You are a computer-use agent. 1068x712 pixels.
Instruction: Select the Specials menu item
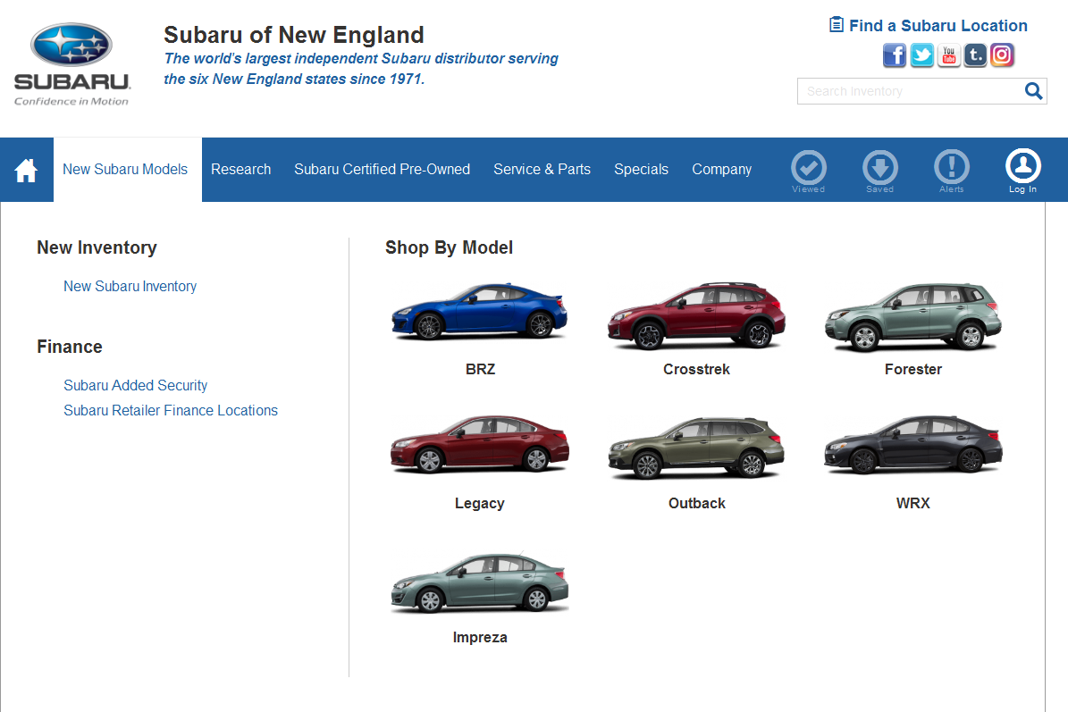[641, 170]
